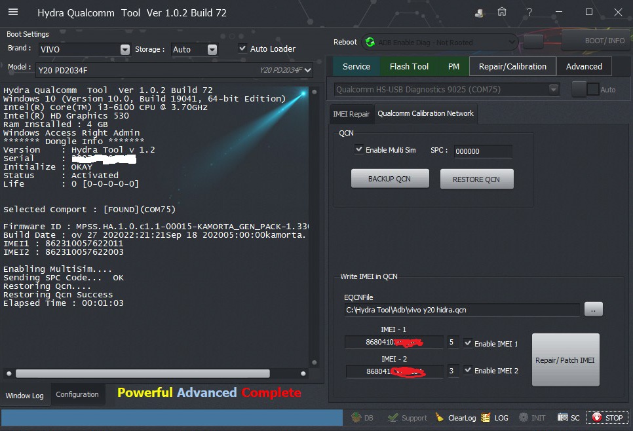The height and width of the screenshot is (431, 633).
Task: Clear the log with ClearLog
Action: pyautogui.click(x=455, y=418)
